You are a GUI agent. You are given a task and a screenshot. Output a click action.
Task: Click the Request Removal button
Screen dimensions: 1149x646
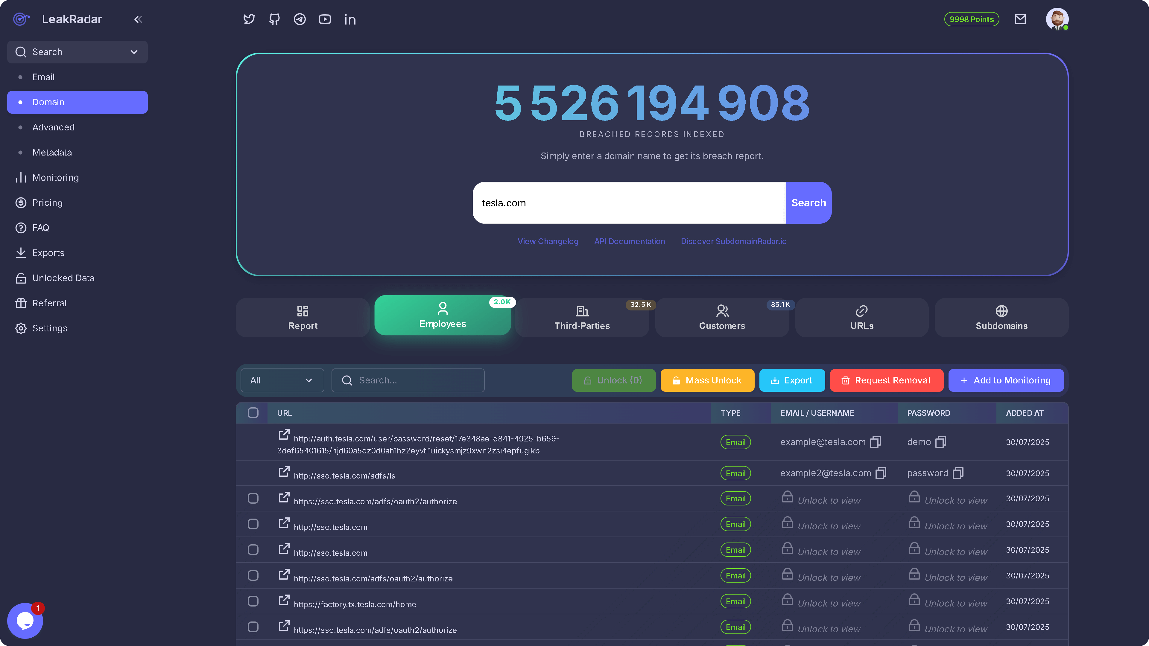[x=887, y=380]
